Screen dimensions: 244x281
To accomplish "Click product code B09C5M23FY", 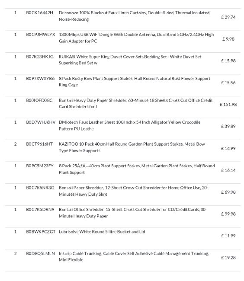I will [40, 166].
